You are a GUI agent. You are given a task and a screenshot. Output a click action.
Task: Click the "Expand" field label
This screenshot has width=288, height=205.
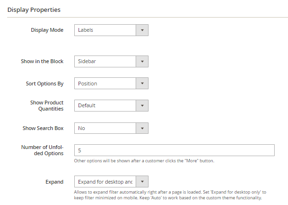(55, 182)
